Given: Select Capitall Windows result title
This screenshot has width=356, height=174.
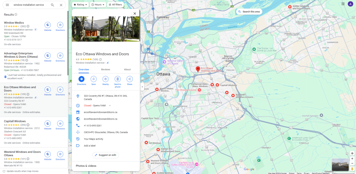Looking at the screenshot, I should click(x=15, y=121).
